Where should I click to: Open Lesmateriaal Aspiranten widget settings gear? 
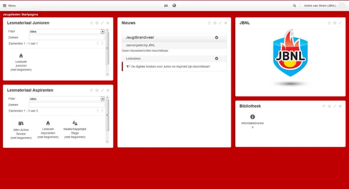[108, 90]
